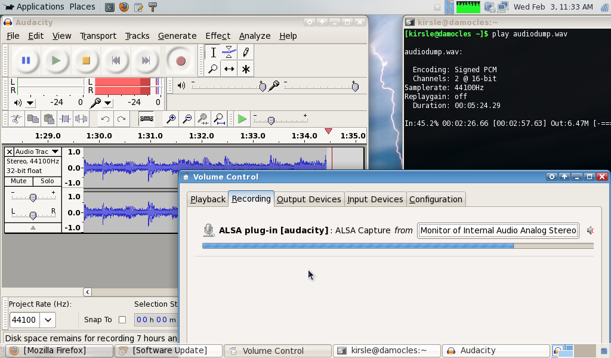Select the Draw pencil tool
Screen dimensions: 611x358
245,52
